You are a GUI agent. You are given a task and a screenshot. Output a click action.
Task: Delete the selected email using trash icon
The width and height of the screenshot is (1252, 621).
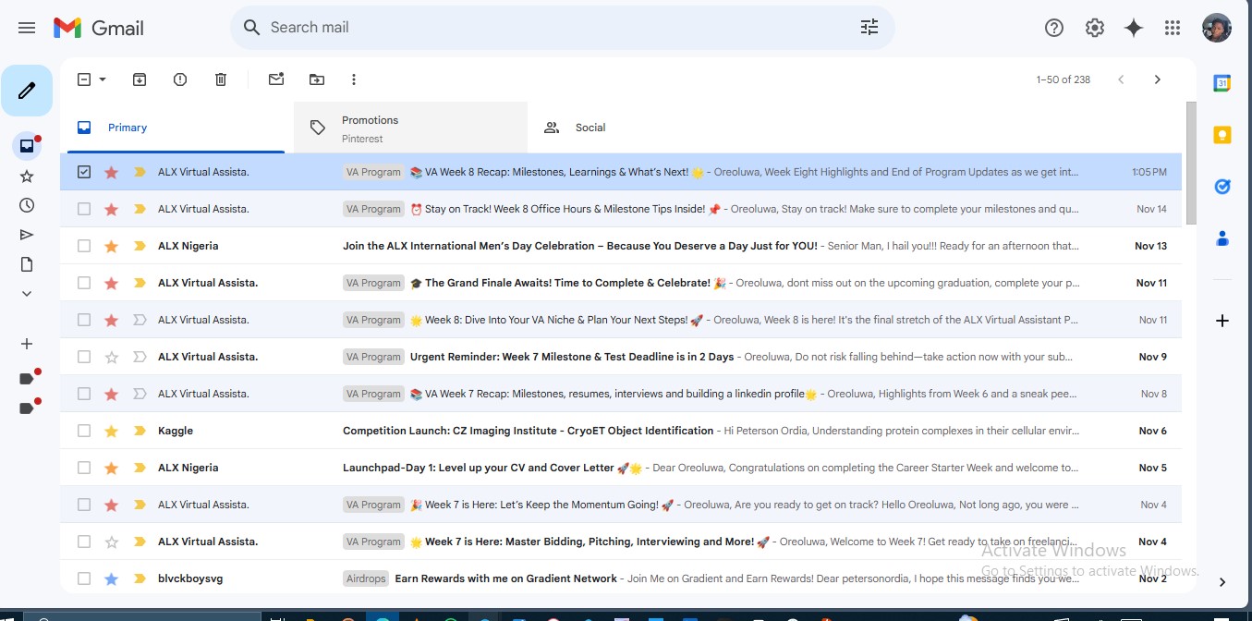point(221,79)
